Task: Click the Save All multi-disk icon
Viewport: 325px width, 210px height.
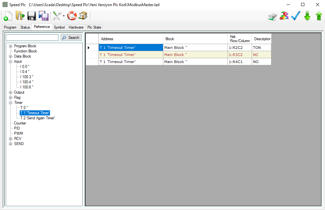Action: tap(44, 16)
